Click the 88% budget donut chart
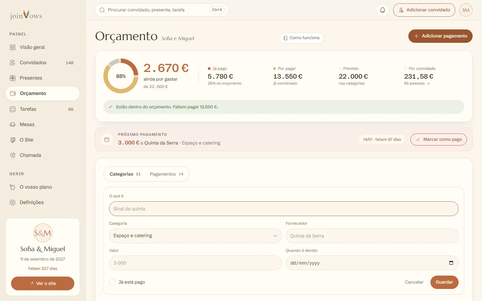The width and height of the screenshot is (482, 301). tap(121, 76)
